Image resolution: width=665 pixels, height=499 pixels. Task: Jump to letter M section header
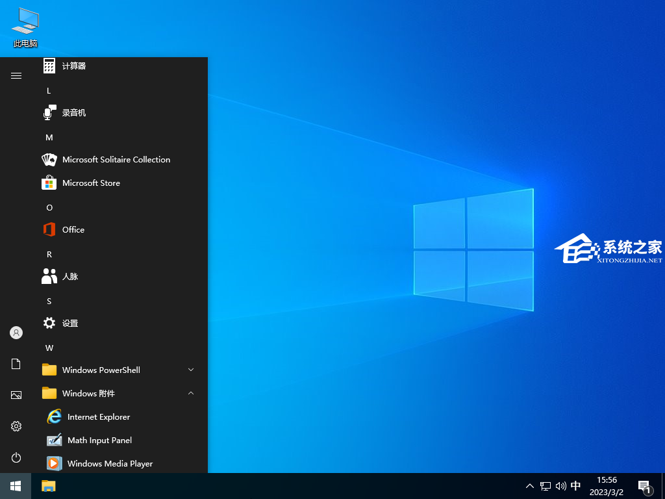coord(49,137)
